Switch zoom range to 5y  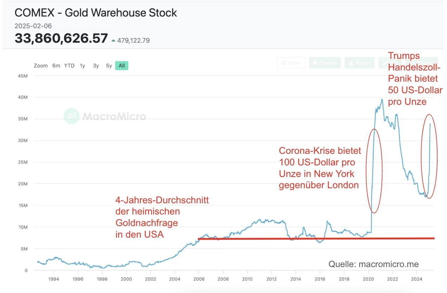(109, 66)
